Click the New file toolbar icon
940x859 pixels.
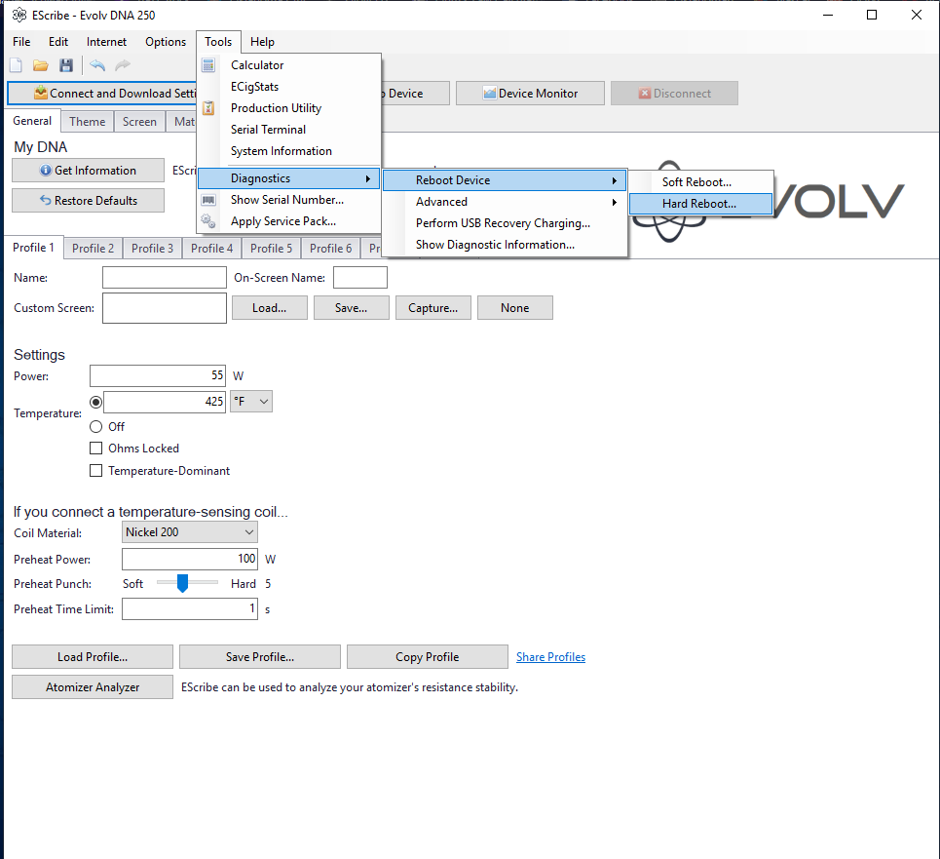coord(16,65)
